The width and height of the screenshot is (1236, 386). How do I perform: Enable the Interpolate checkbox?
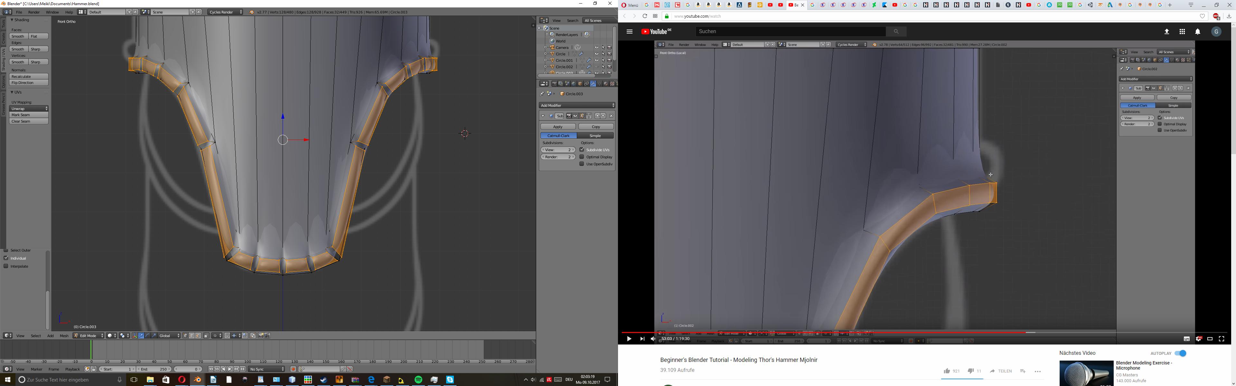6,266
